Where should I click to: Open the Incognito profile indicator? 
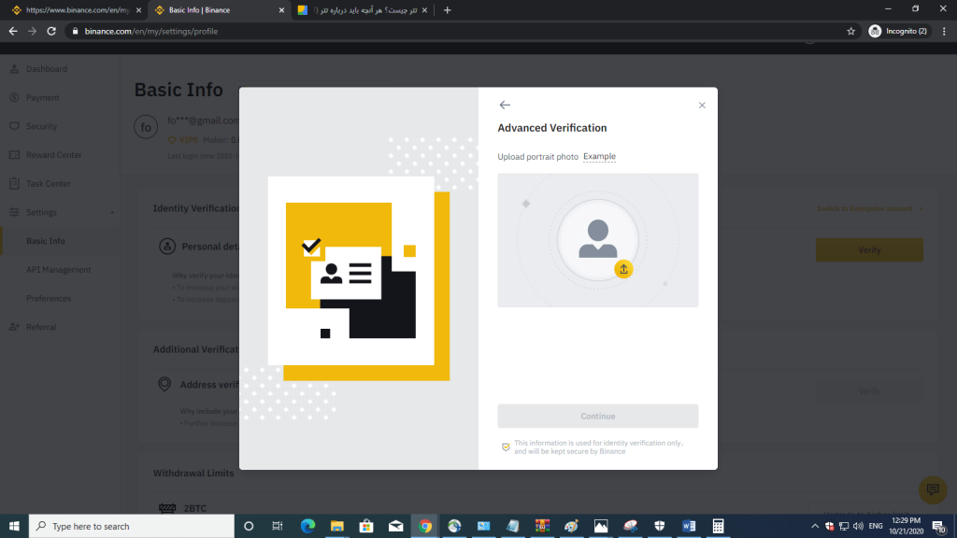(x=898, y=31)
